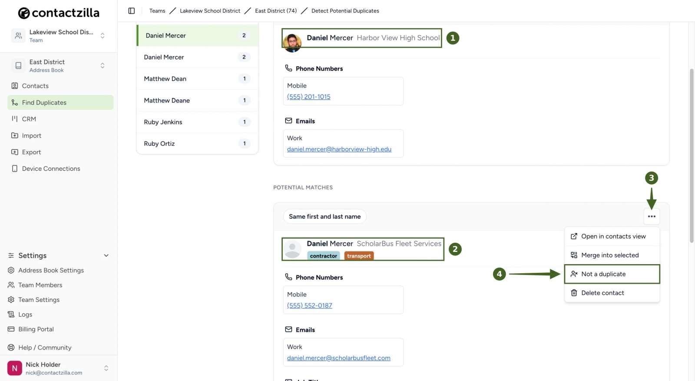Click the Billing Portal card icon
The width and height of the screenshot is (695, 381).
[x=11, y=329]
